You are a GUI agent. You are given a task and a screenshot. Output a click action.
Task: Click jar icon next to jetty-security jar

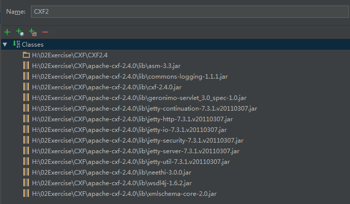coord(26,140)
